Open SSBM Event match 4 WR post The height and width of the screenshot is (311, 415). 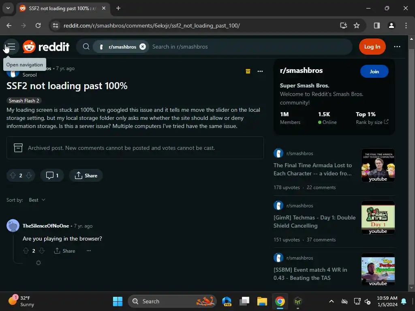coord(310,274)
